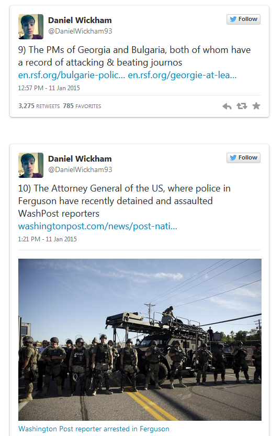The image size is (272, 436).
Task: Click the reply arrow icon on tweet 9
Action: [227, 106]
